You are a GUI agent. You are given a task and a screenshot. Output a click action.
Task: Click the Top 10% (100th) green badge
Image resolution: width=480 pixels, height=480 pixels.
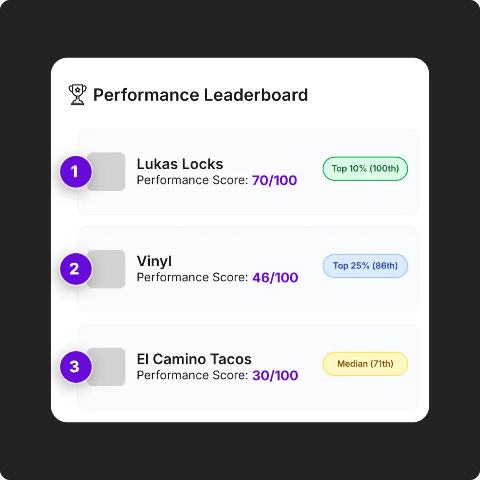click(x=365, y=169)
